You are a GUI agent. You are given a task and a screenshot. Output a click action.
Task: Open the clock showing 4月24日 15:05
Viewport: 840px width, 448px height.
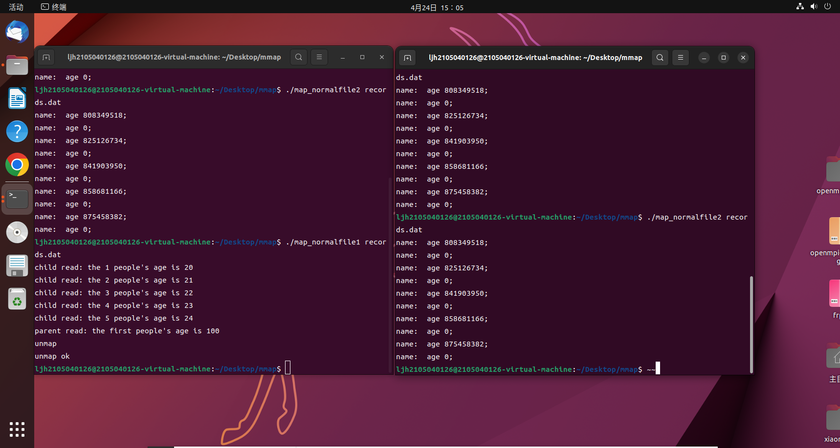[x=437, y=7]
